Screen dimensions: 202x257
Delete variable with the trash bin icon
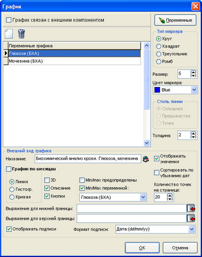(21, 34)
